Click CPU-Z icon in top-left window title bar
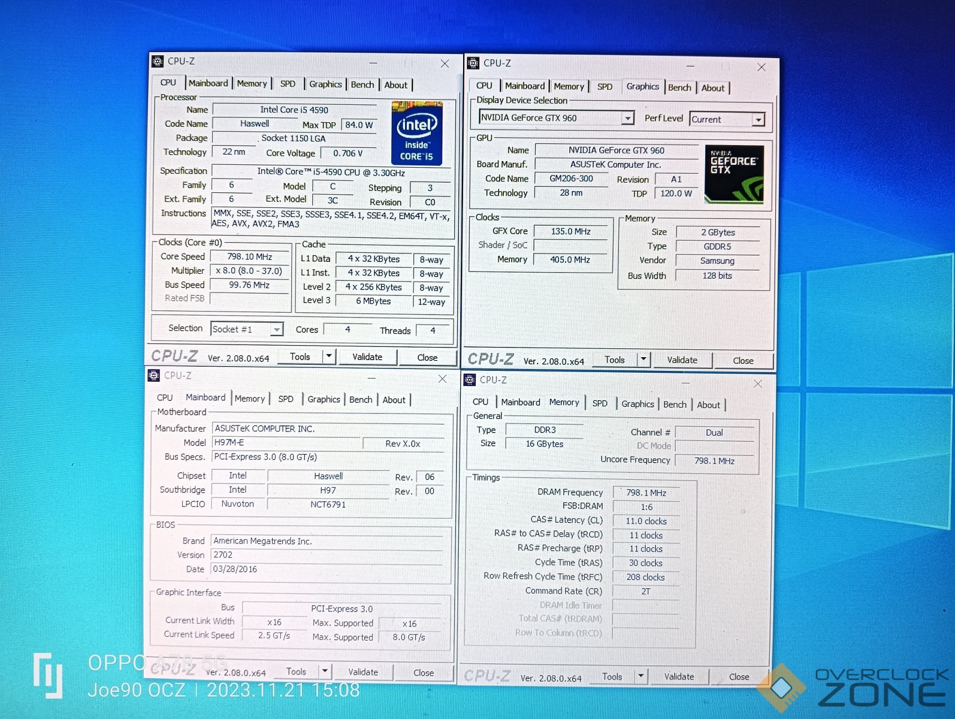Image resolution: width=955 pixels, height=719 pixels. coord(158,61)
